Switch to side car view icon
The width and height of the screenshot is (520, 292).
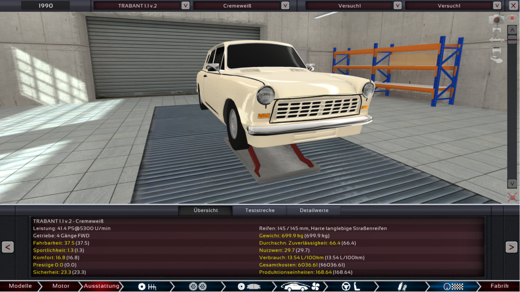pos(496,39)
